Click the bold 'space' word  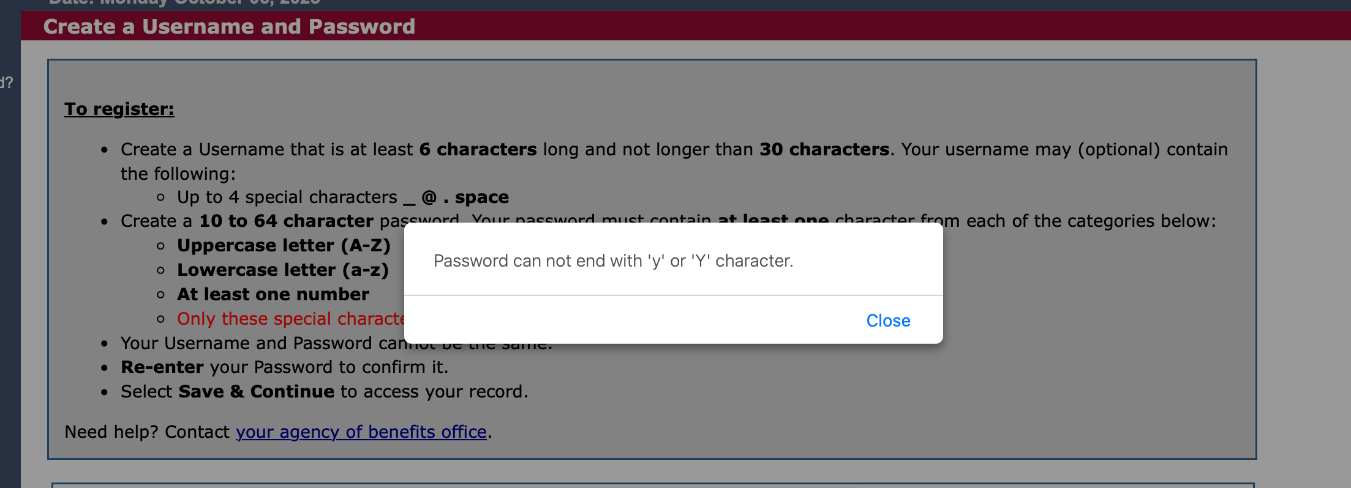(x=481, y=197)
